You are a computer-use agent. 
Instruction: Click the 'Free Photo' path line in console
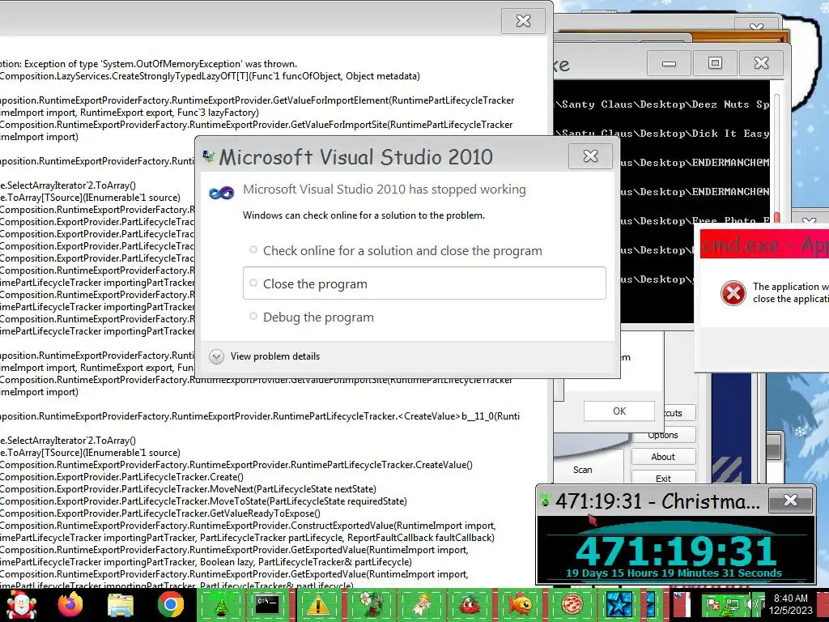click(x=695, y=219)
